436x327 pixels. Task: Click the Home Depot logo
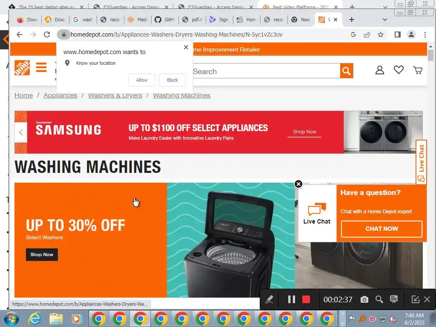(22, 68)
